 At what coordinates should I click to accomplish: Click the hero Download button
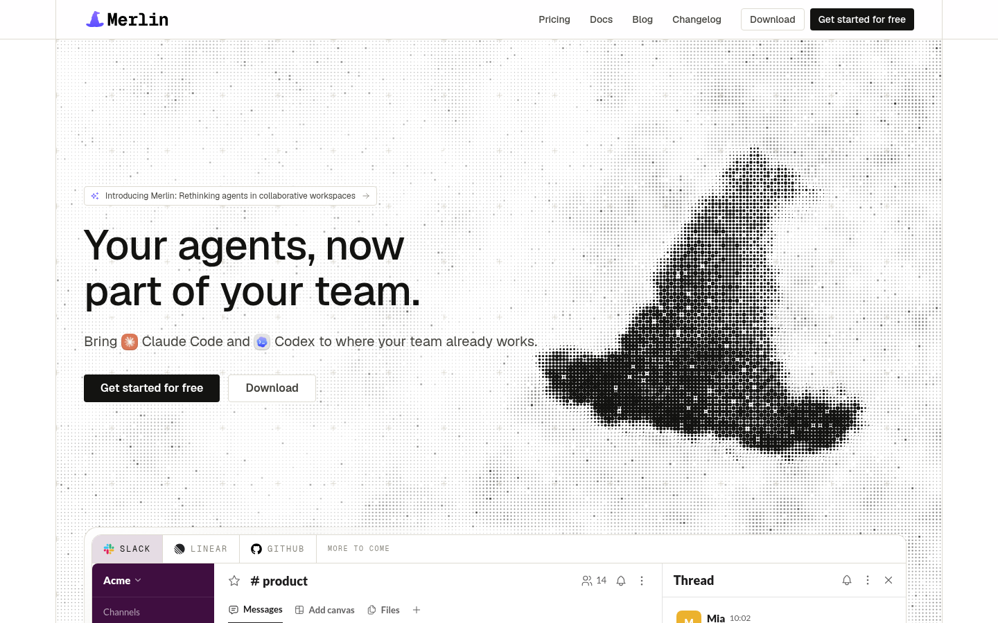[272, 388]
